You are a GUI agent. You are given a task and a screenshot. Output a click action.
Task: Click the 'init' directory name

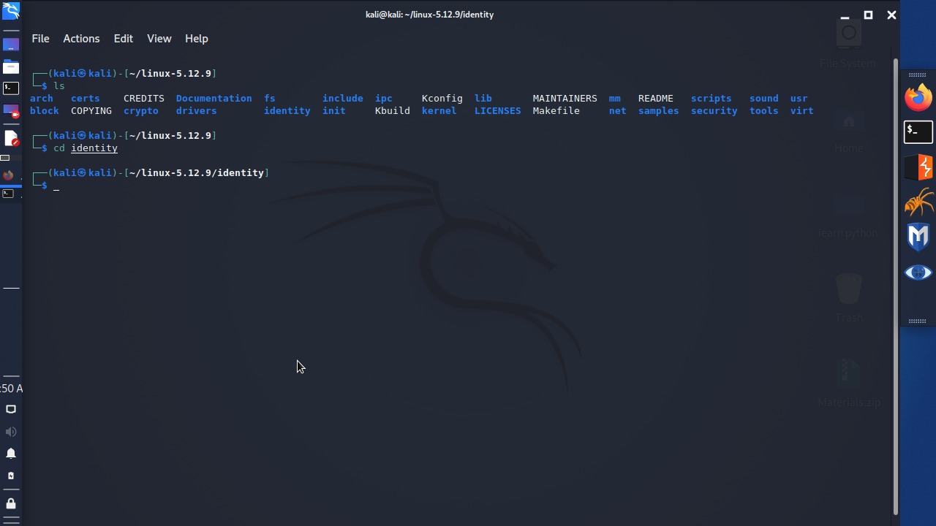[x=334, y=111]
